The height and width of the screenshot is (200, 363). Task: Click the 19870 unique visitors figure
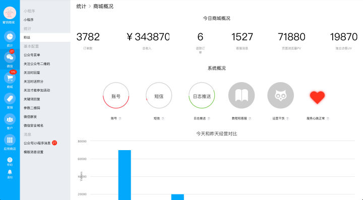(344, 37)
